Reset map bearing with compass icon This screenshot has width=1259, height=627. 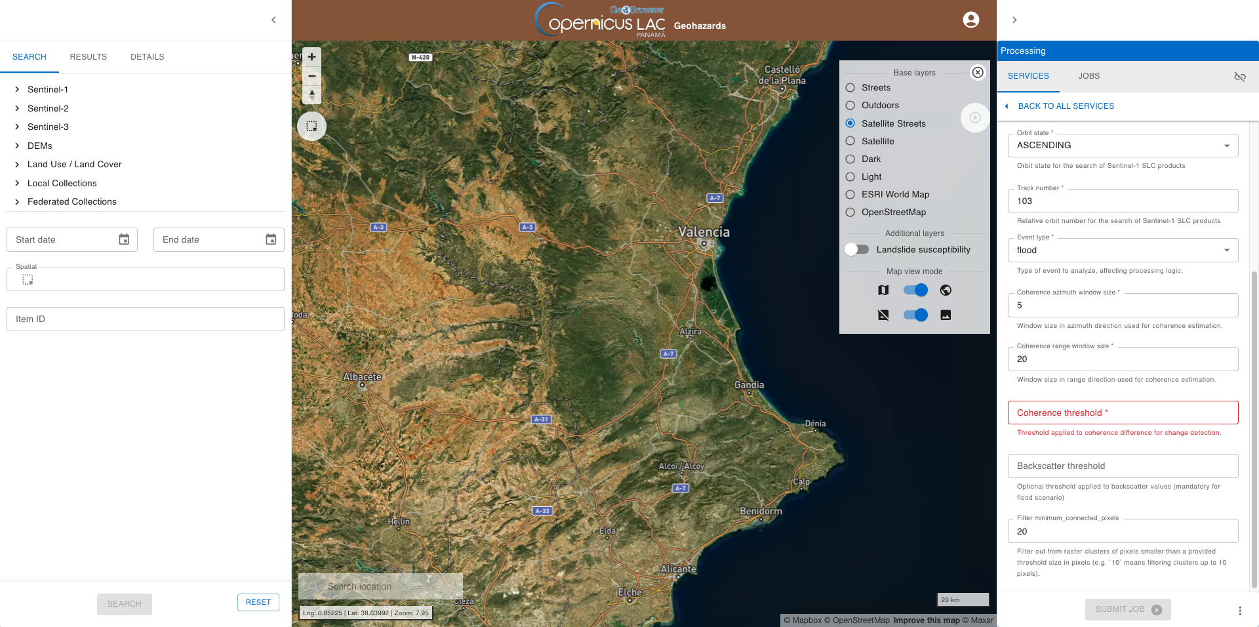point(311,95)
